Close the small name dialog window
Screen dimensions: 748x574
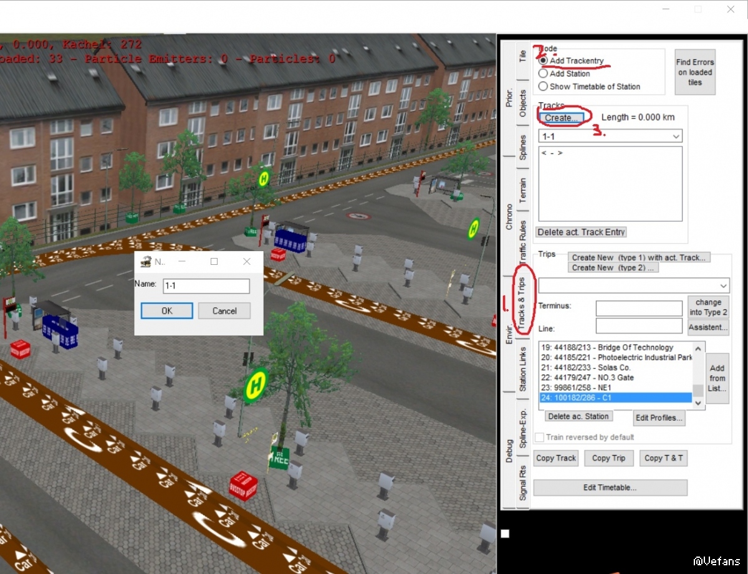tap(246, 262)
